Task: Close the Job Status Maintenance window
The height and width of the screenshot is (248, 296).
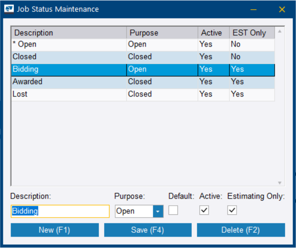Action: [x=282, y=9]
